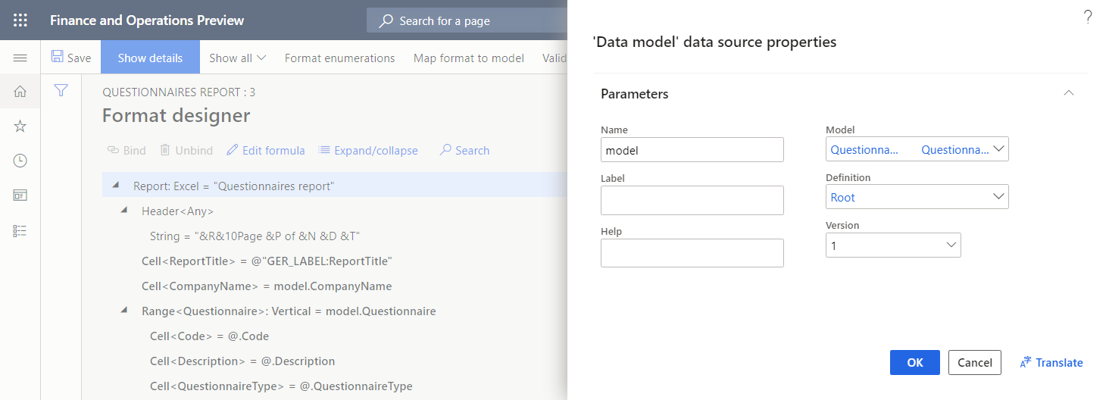Open Recent clock icon in sidebar
The image size is (1109, 400).
click(20, 161)
